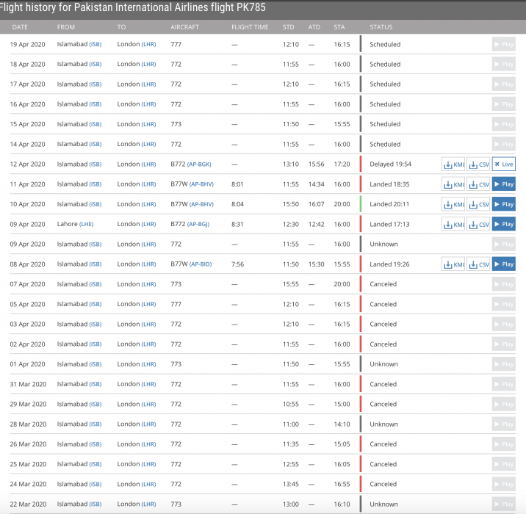Download CSV for 12 Apr 2020 flight

[x=478, y=164]
